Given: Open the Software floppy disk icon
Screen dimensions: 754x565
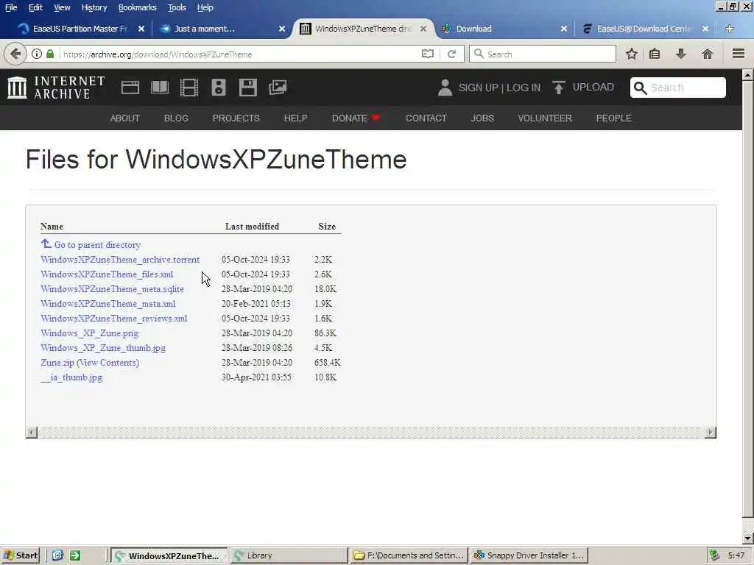Looking at the screenshot, I should [x=248, y=88].
